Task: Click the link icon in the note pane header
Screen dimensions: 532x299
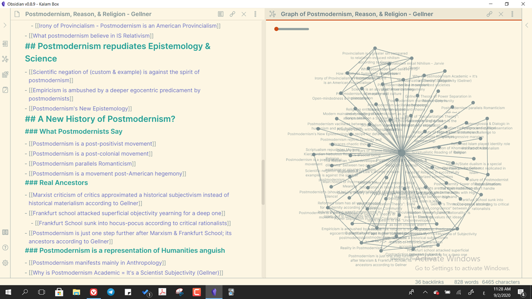Action: tap(232, 15)
